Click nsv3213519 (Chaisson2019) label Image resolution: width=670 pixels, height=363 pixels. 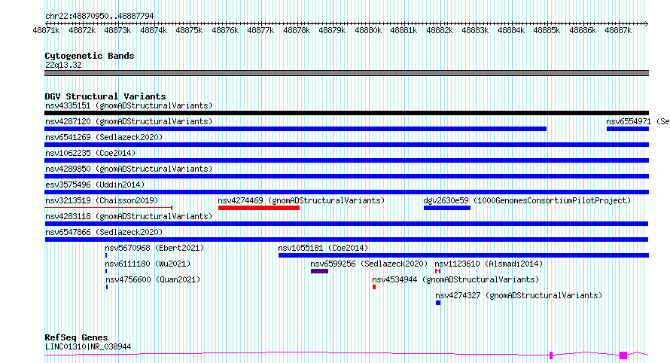pos(102,200)
